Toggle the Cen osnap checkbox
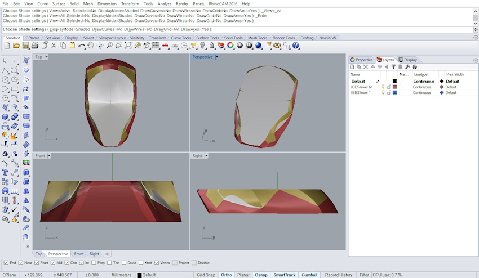This screenshot has height=278, width=479. [x=67, y=263]
